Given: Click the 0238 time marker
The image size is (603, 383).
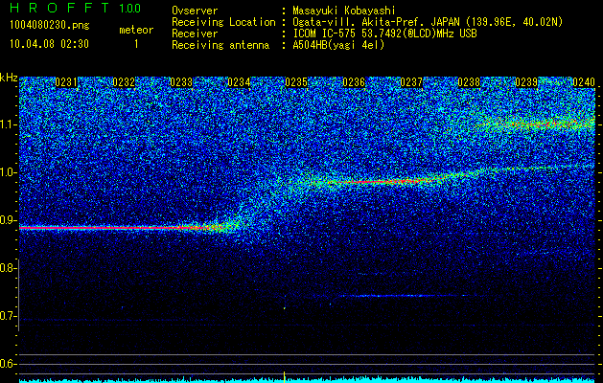Looking at the screenshot, I should pyautogui.click(x=469, y=82).
